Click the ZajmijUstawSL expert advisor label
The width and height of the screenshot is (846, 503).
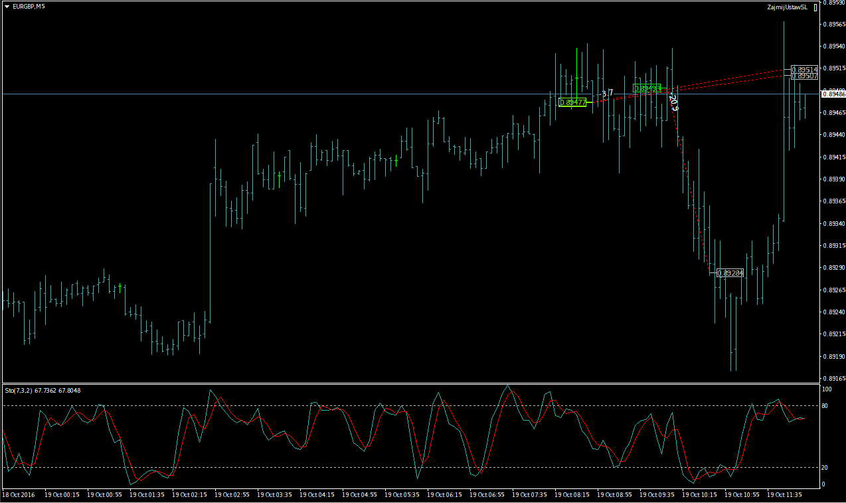coord(786,7)
